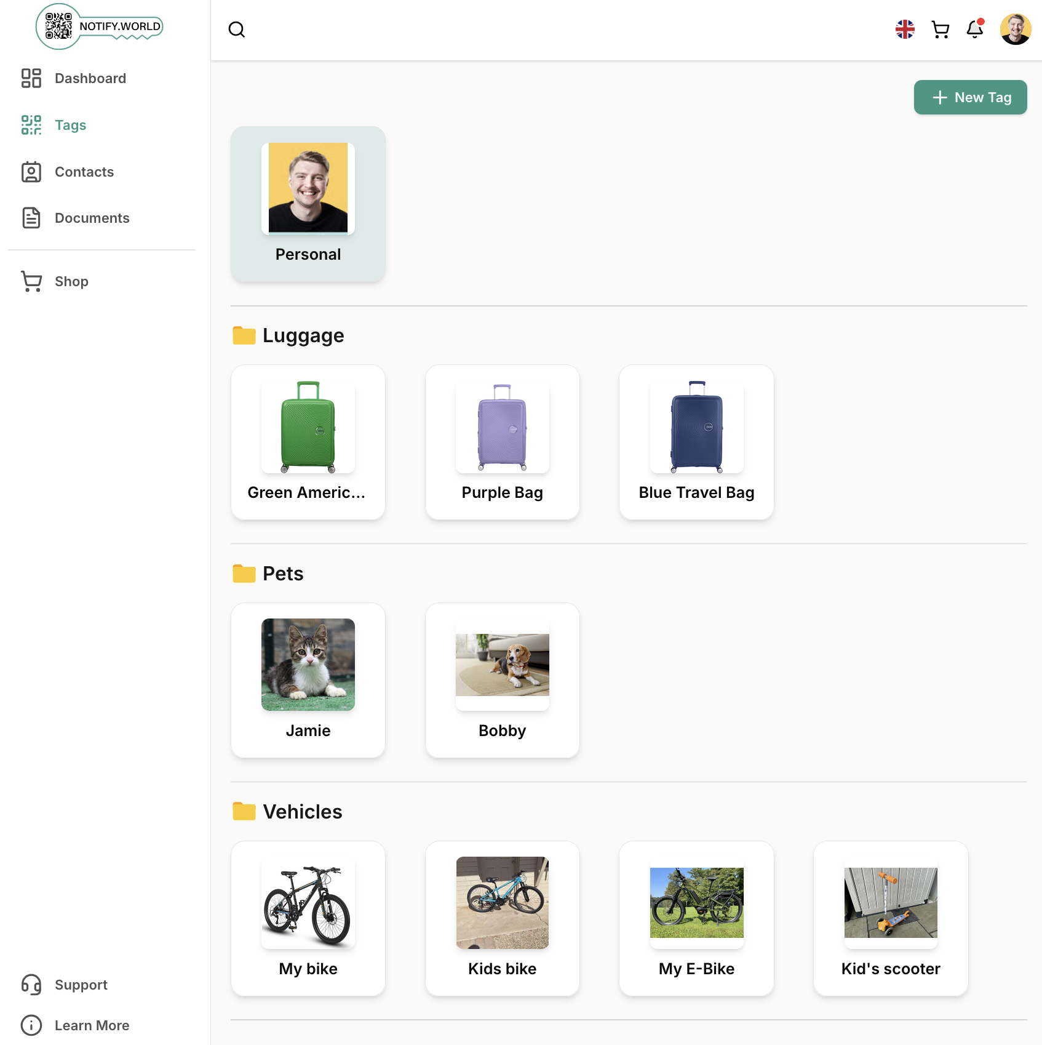Image resolution: width=1042 pixels, height=1045 pixels.
Task: Open notifications bell icon
Action: (974, 30)
